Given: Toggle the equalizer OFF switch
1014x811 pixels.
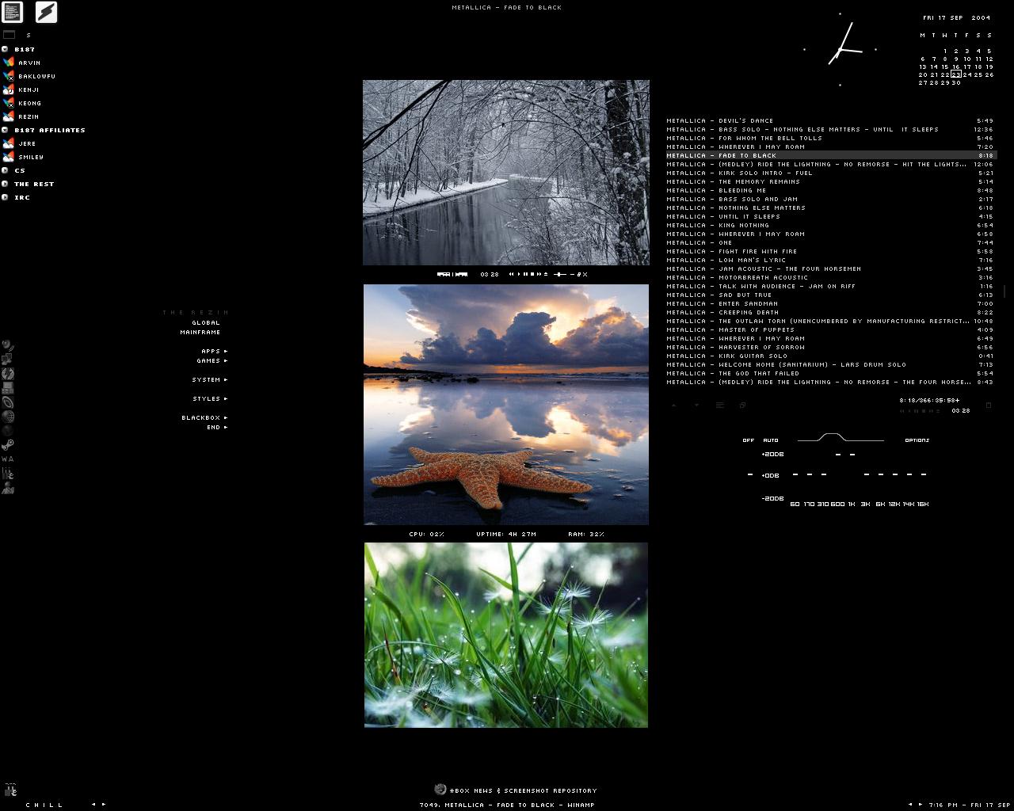Looking at the screenshot, I should pyautogui.click(x=749, y=440).
